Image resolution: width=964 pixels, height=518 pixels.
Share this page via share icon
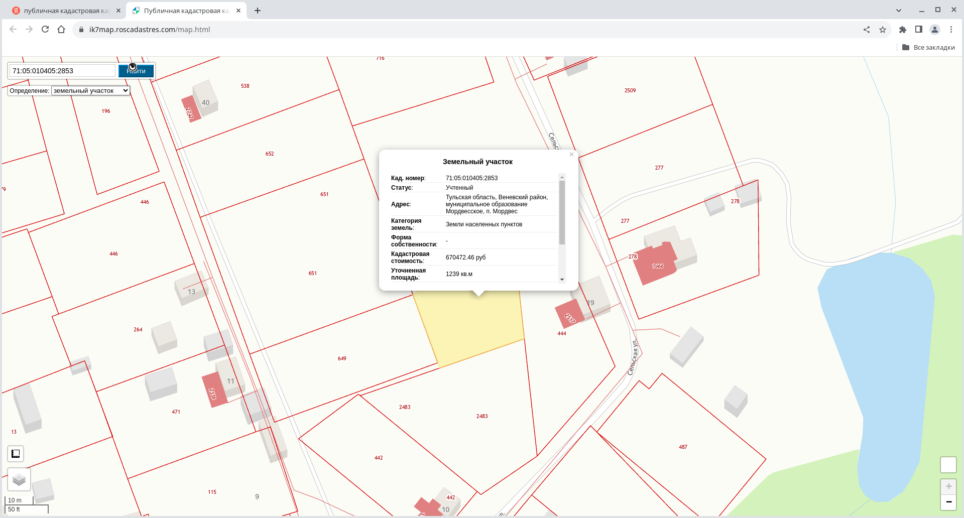(867, 30)
